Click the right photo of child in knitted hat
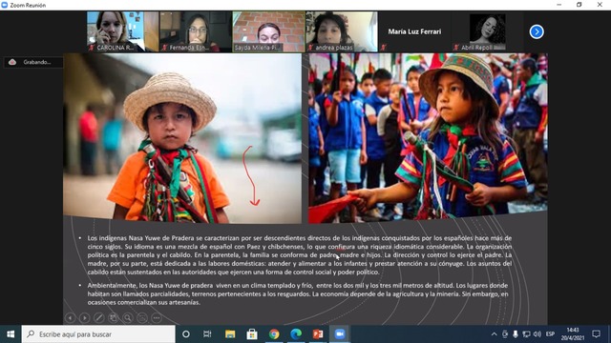611x343 pixels. click(x=428, y=138)
